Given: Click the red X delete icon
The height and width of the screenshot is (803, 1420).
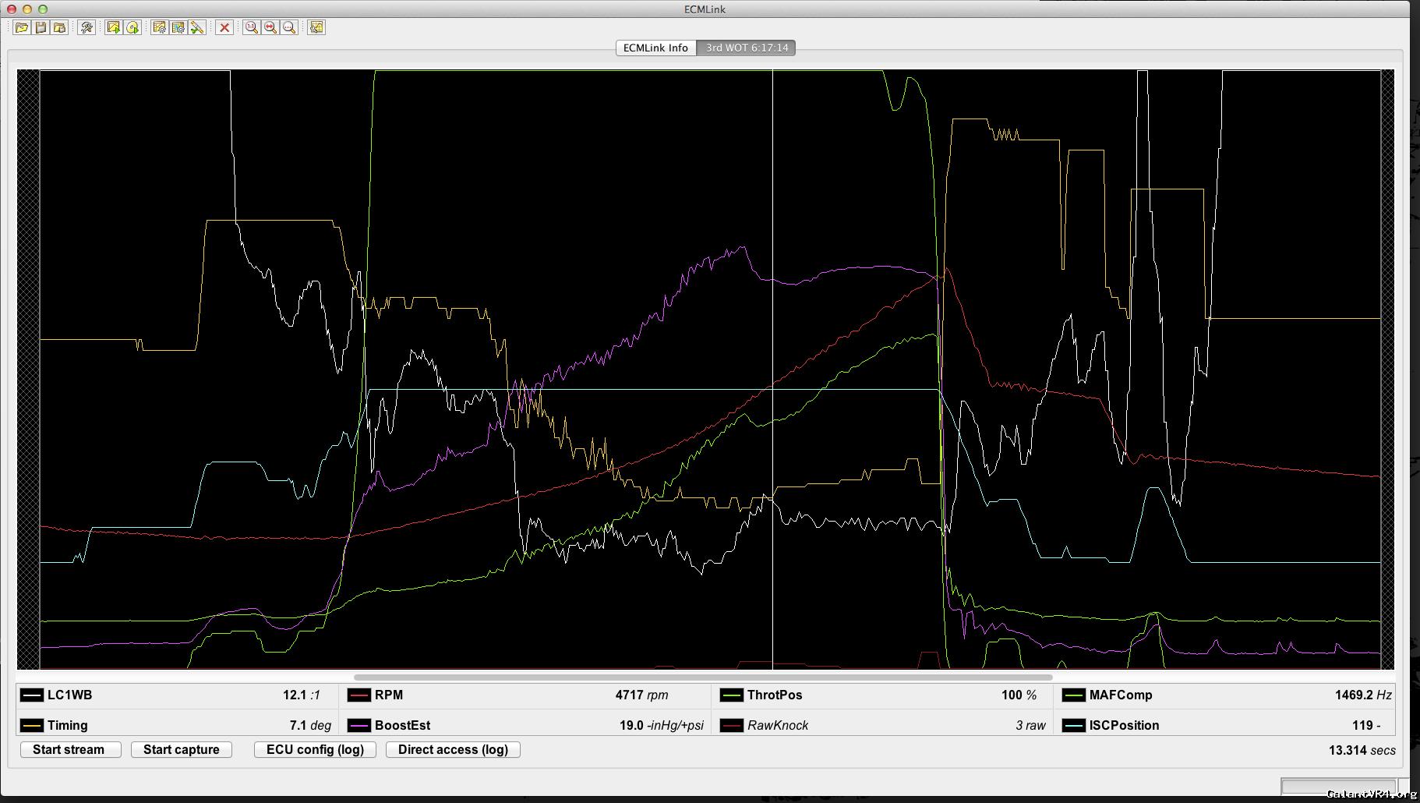Looking at the screenshot, I should tap(224, 27).
